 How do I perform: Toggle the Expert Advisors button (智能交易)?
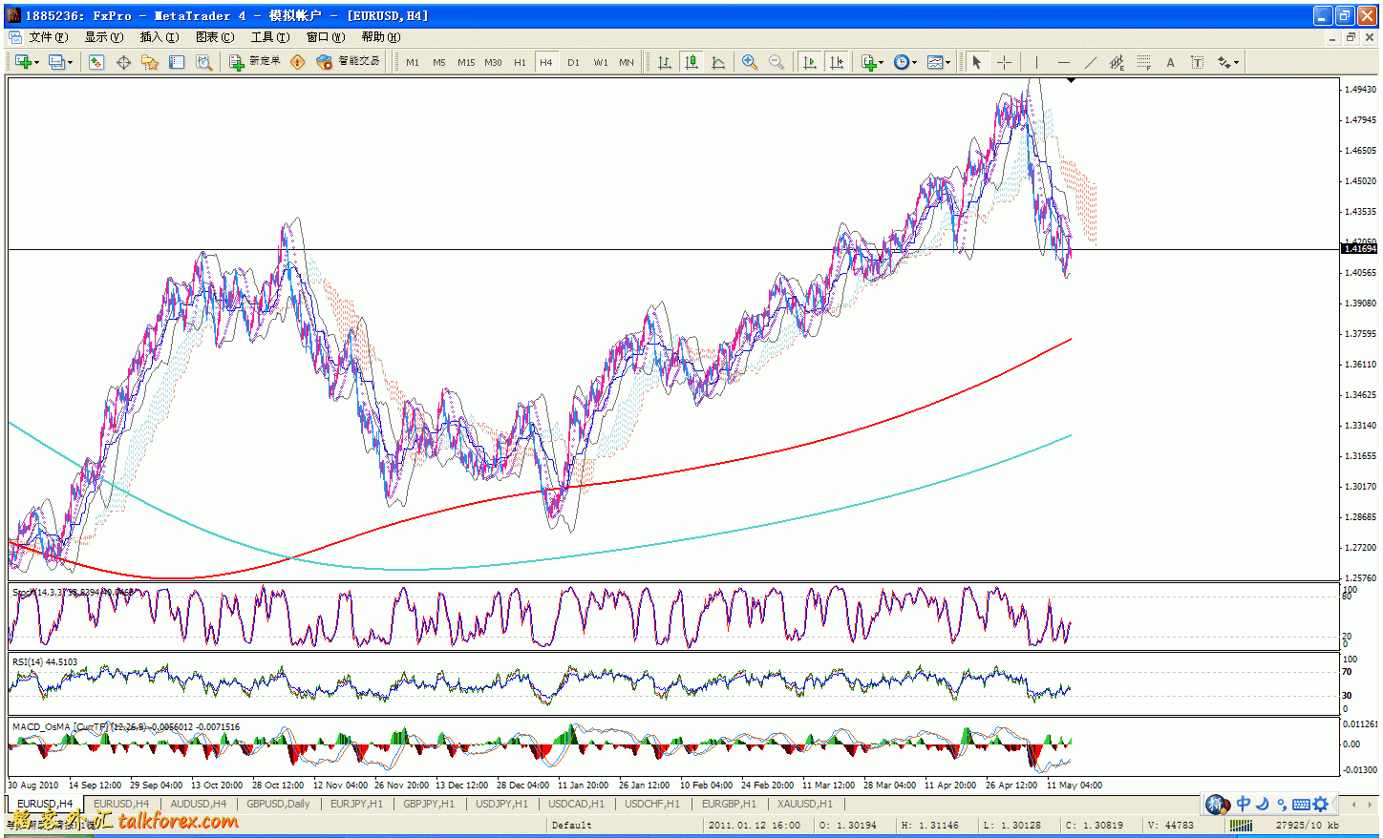tap(349, 62)
